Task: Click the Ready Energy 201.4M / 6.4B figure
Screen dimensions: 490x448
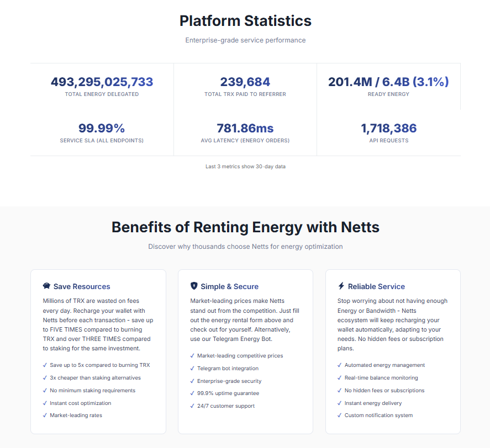Action: 388,82
